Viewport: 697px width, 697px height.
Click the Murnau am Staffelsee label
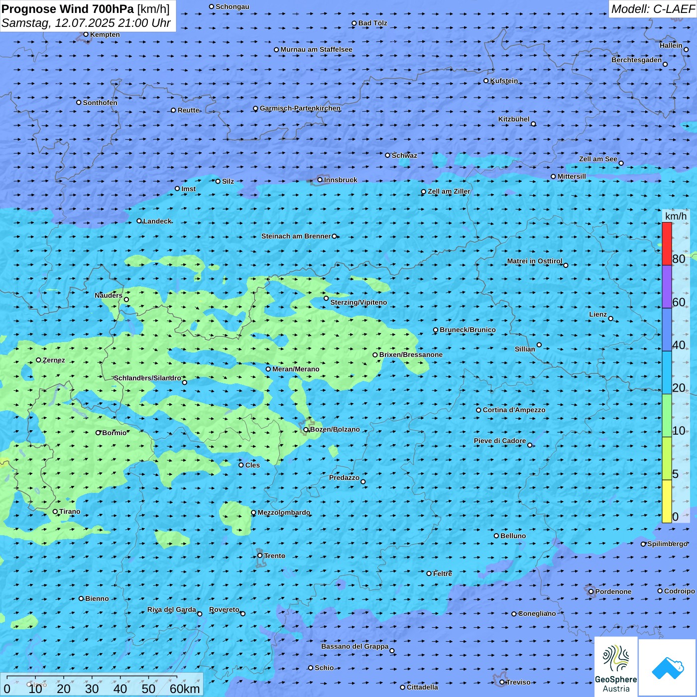coord(316,49)
